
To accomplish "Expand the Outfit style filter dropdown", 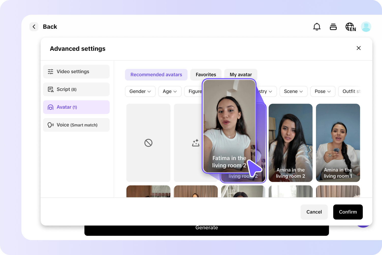I will (350, 91).
